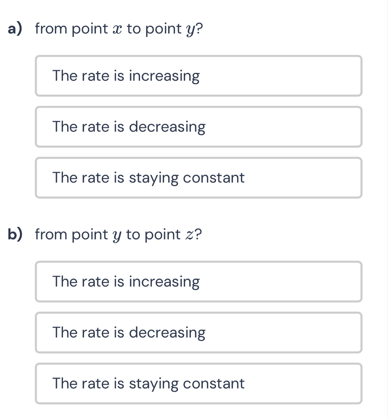Choose "The rate is decreasing" under part a

point(198,127)
